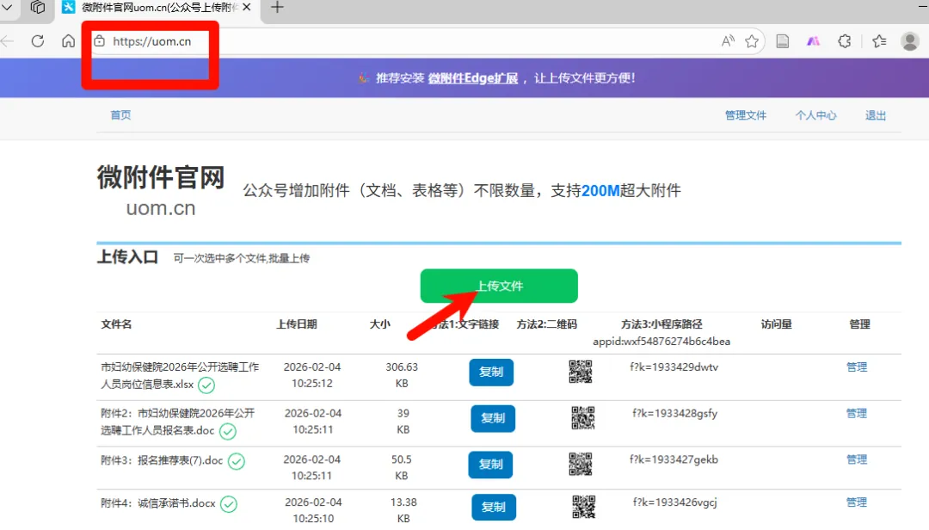This screenshot has height=530, width=929.
Task: Click the 微附件官网 page heading
Action: pos(161,177)
